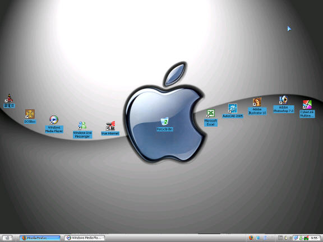Select the CyberLink Multime... desktop icon
This screenshot has height=242, width=323.
click(x=307, y=109)
